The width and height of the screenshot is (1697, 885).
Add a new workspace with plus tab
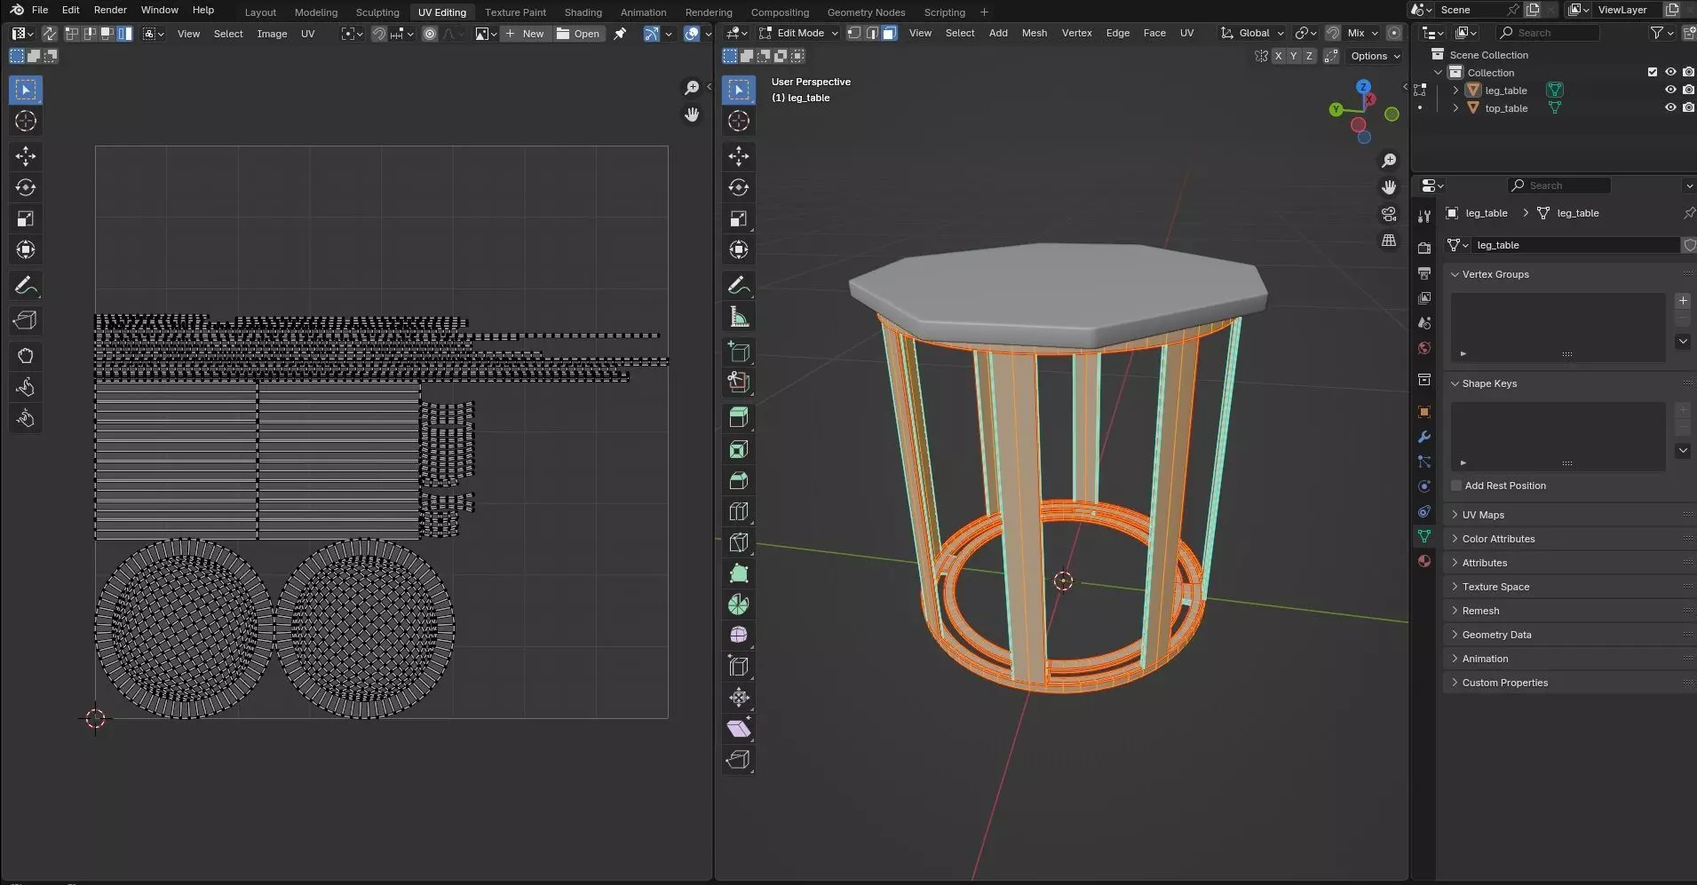[984, 12]
